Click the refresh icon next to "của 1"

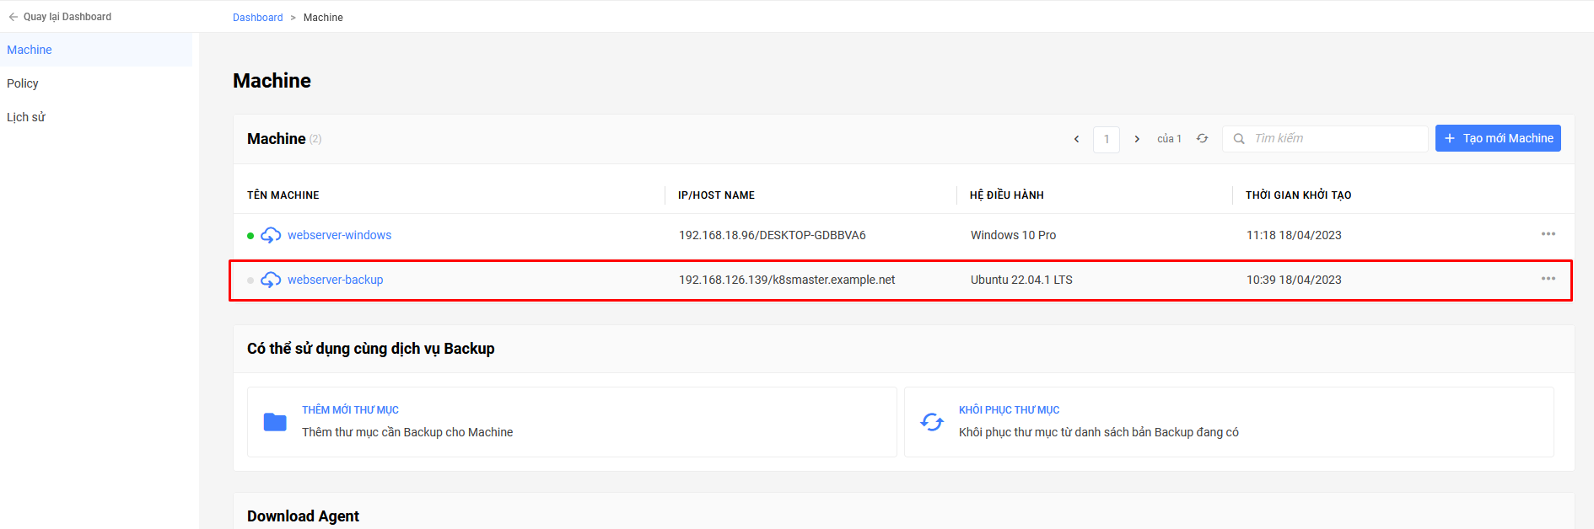pos(1202,138)
